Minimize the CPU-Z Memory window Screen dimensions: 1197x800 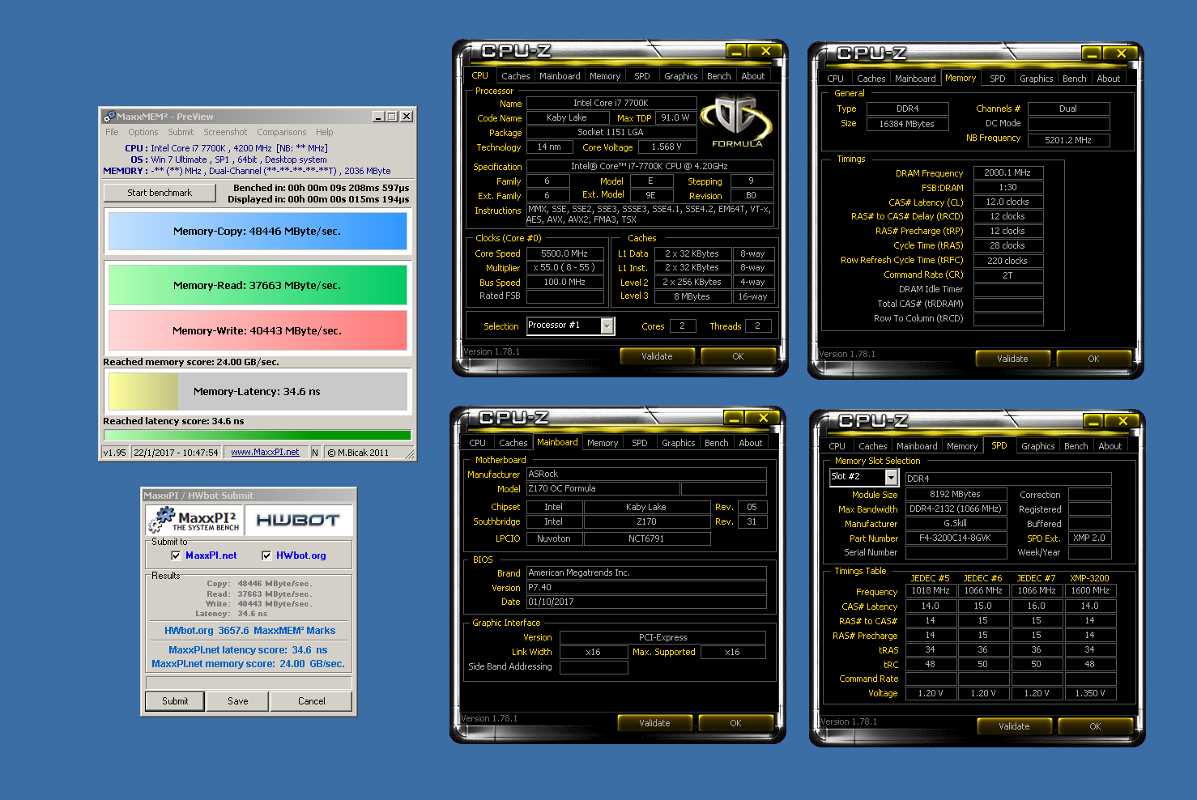pyautogui.click(x=1092, y=53)
